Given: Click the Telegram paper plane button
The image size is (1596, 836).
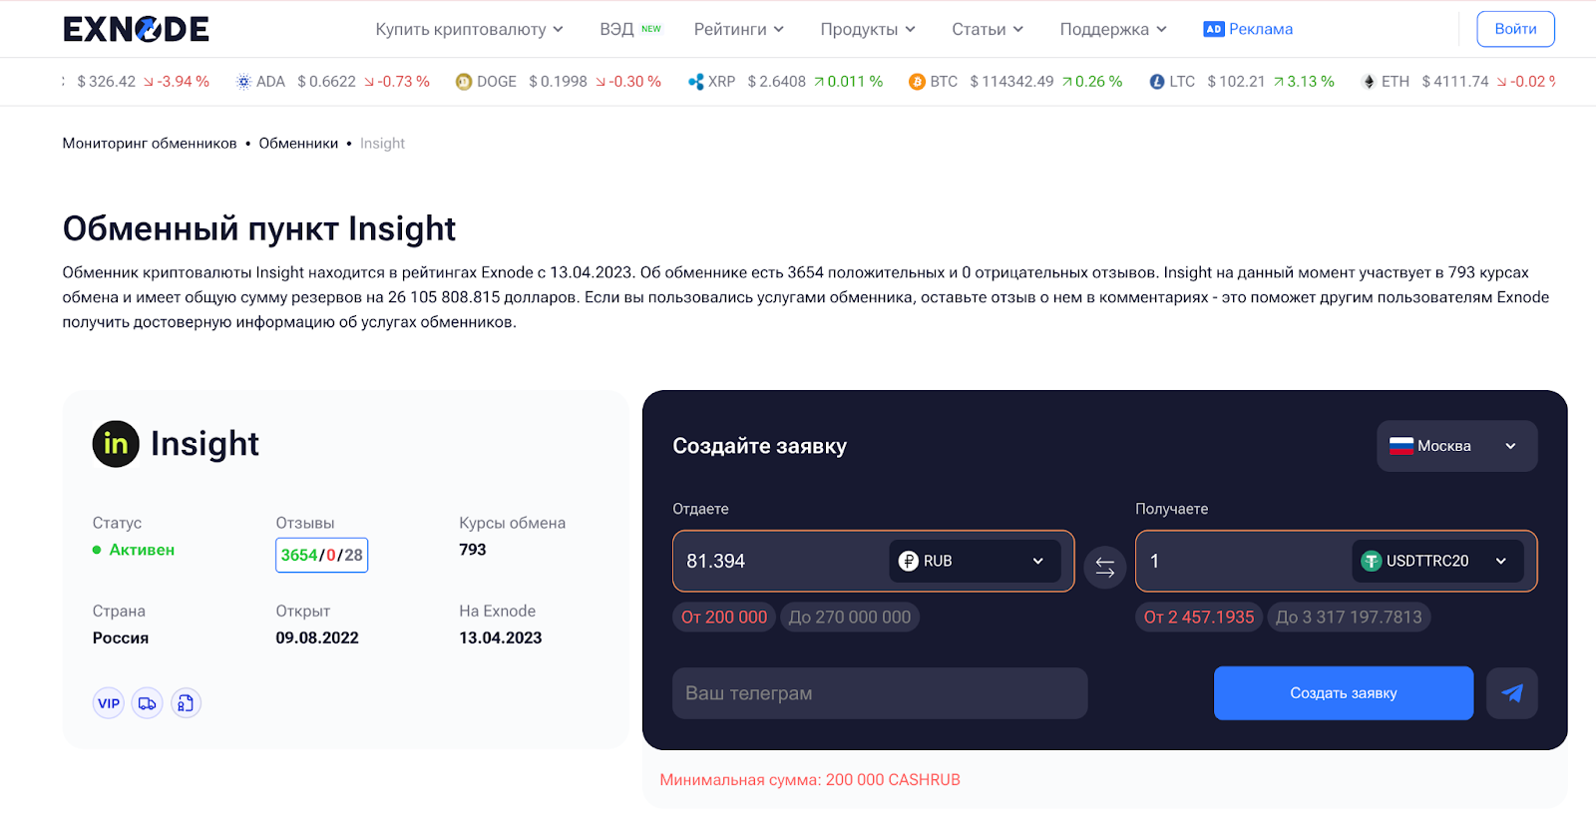Looking at the screenshot, I should click(1511, 693).
